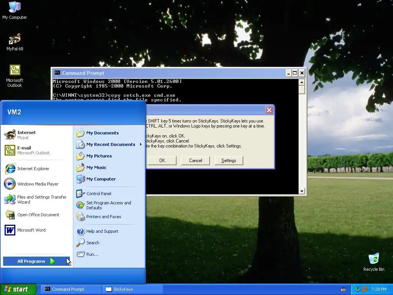This screenshot has width=393, height=295.
Task: Open Search from Start menu
Action: [x=109, y=243]
